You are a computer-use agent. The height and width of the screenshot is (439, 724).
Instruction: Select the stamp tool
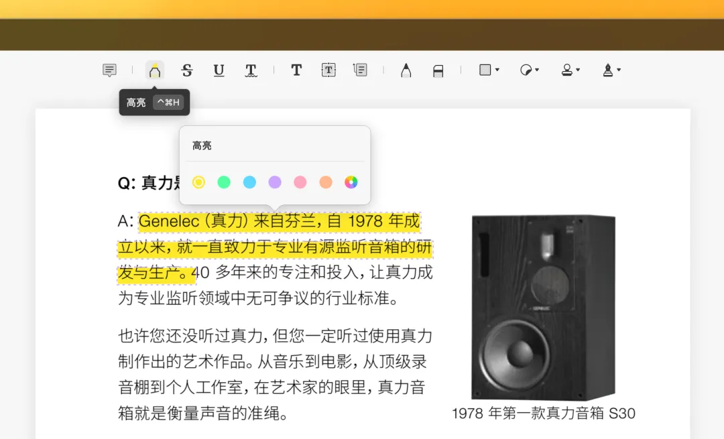point(567,70)
